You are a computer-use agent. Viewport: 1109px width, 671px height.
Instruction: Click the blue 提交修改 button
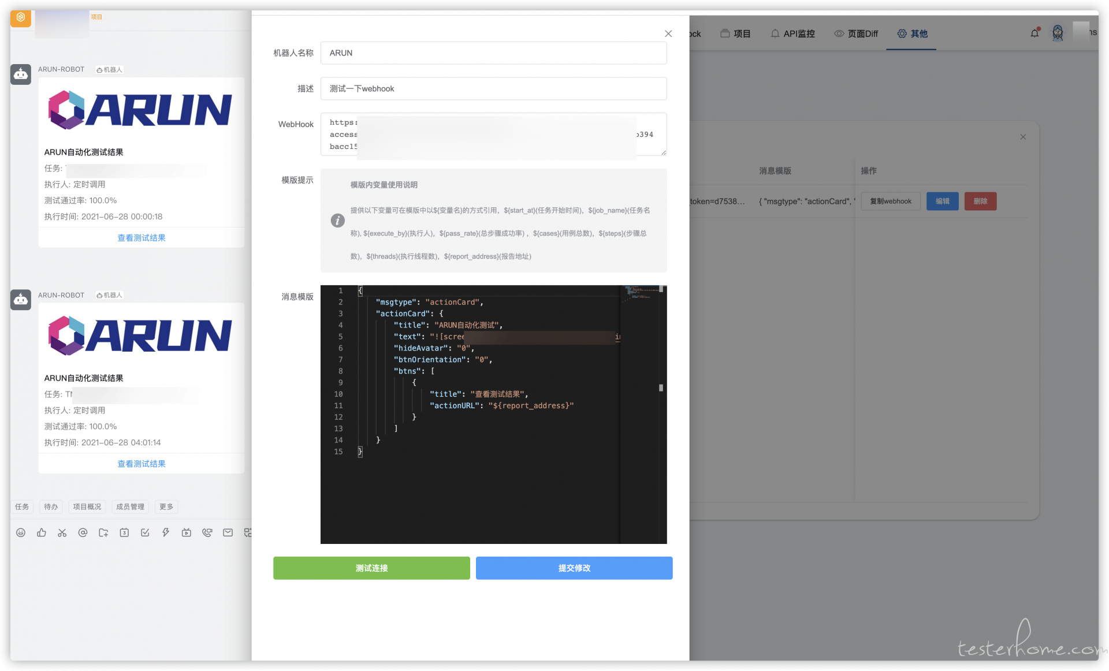point(574,568)
